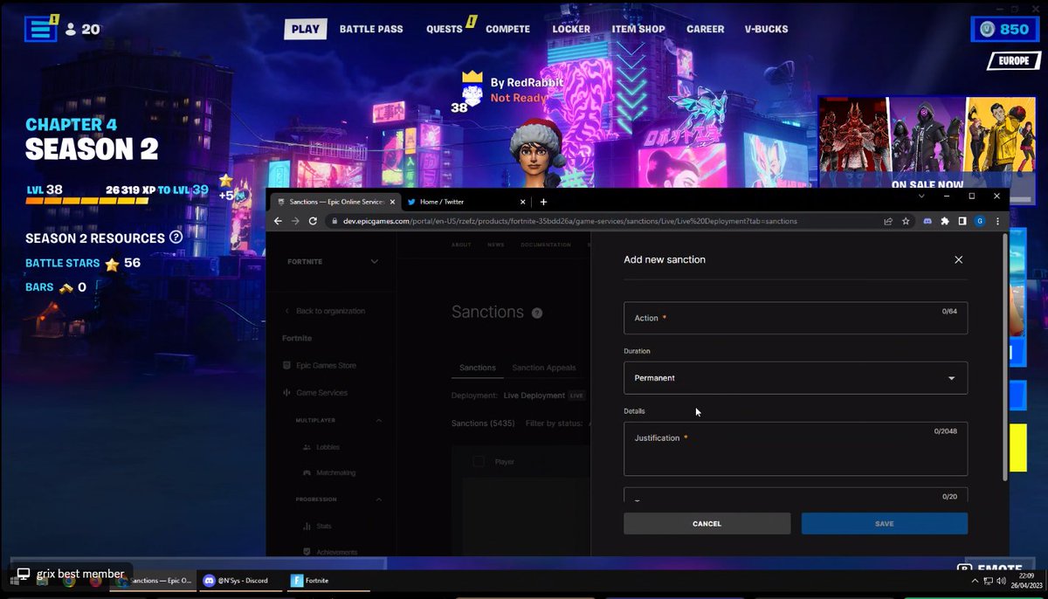Click the browser back arrow
The width and height of the screenshot is (1048, 599).
pos(279,221)
